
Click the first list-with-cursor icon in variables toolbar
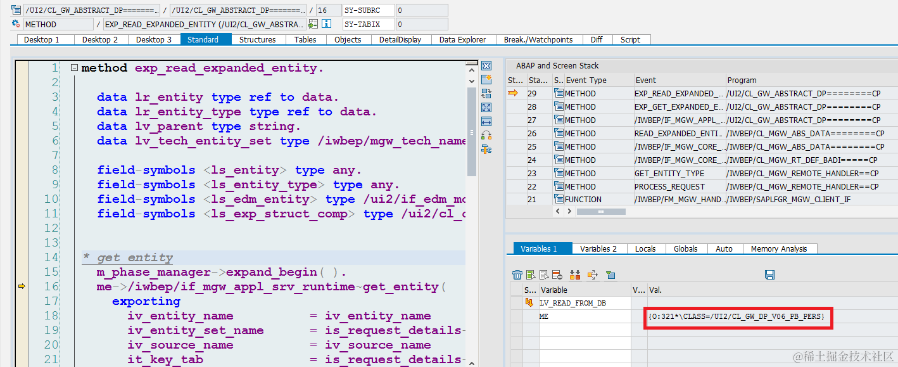click(x=531, y=274)
